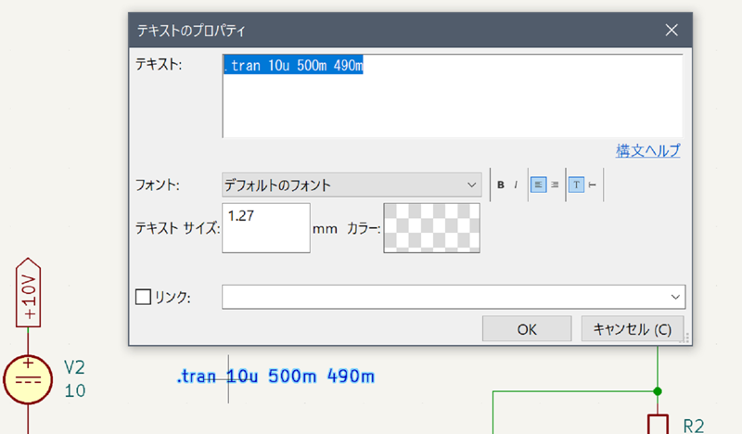The height and width of the screenshot is (434, 742).
Task: Click the テキスト サイズ input field
Action: [266, 228]
